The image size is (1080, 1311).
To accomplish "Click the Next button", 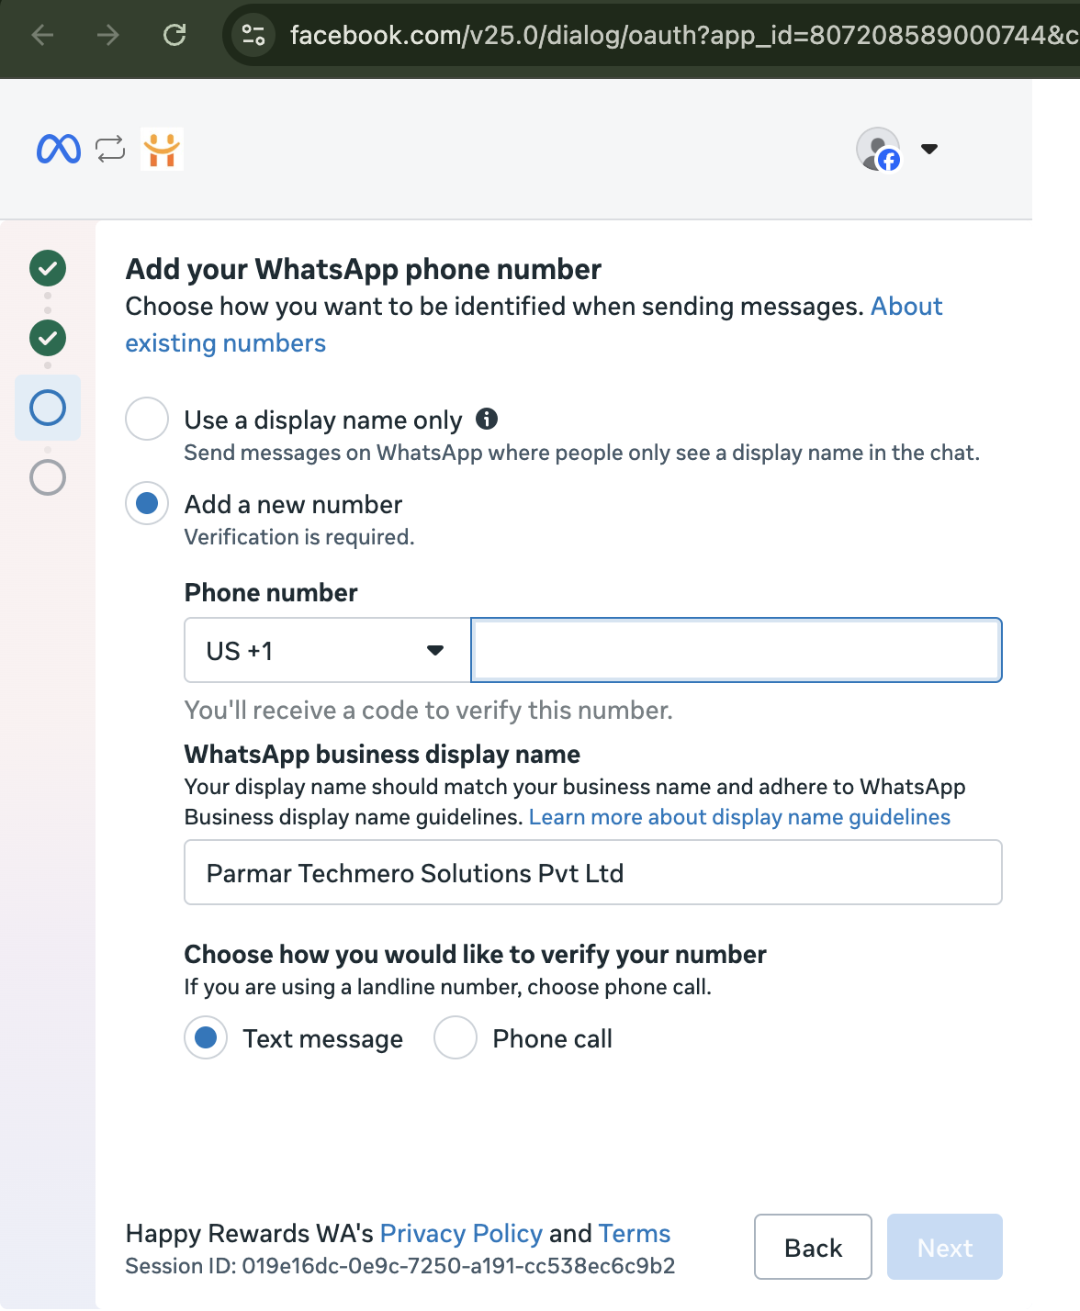I will click(x=945, y=1247).
